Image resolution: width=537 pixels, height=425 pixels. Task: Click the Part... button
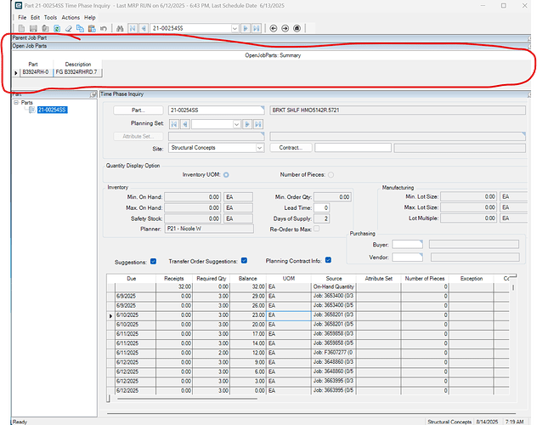point(138,110)
